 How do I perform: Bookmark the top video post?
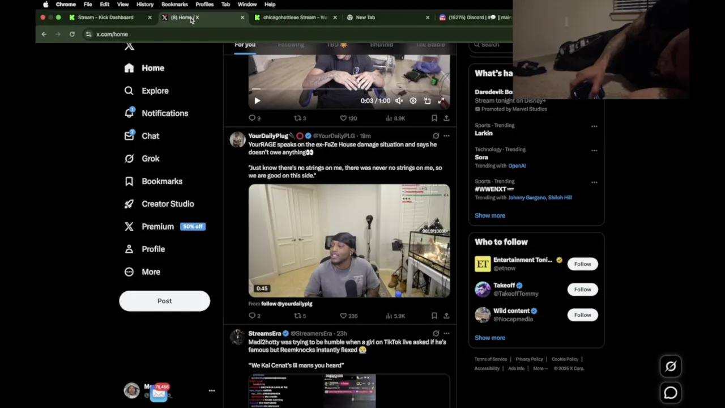tap(434, 118)
